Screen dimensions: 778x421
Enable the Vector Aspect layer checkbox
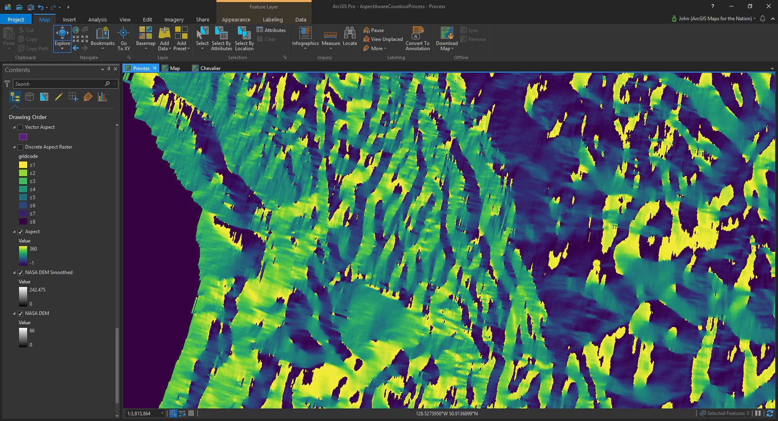(20, 127)
